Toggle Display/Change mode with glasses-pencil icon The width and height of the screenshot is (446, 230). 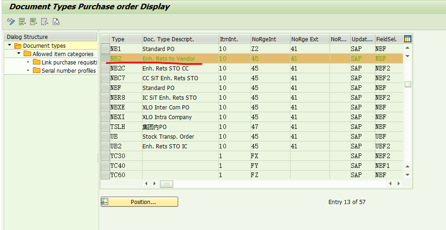pos(11,22)
